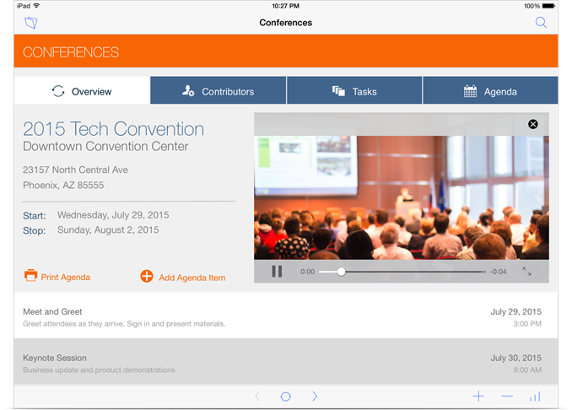Click the 8:00 AM agenda time
This screenshot has width=572, height=410.
click(527, 370)
